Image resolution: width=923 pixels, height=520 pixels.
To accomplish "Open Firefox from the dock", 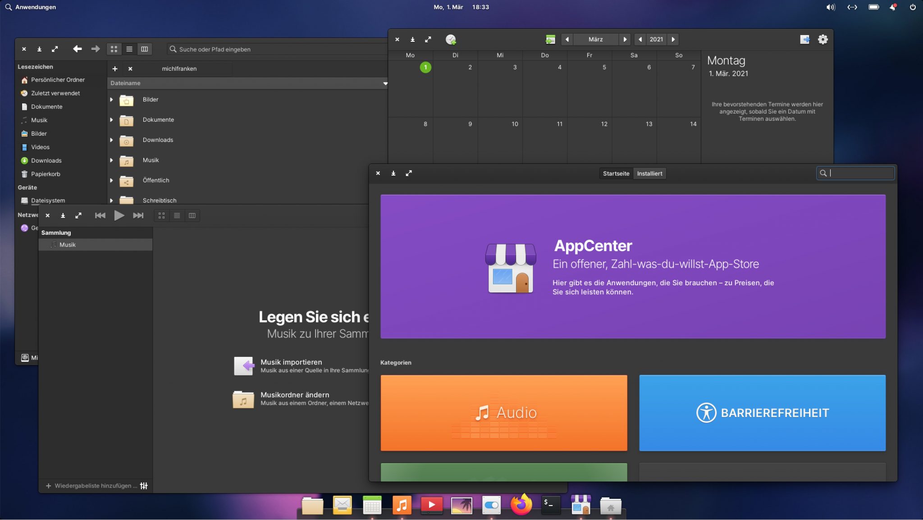I will 521,505.
